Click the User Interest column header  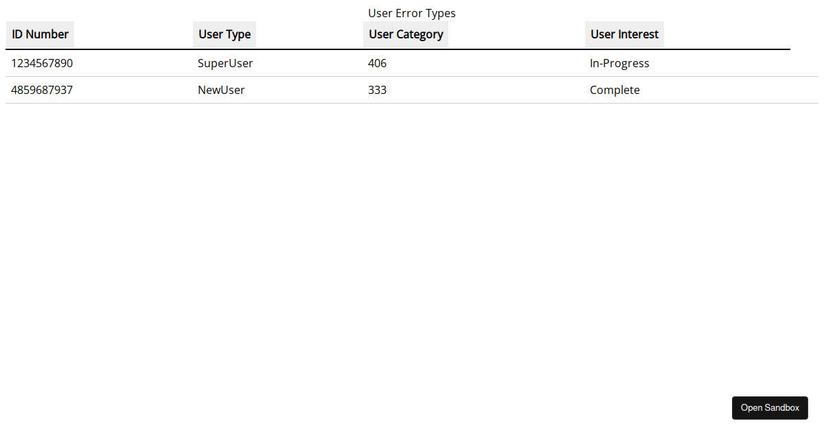[624, 34]
